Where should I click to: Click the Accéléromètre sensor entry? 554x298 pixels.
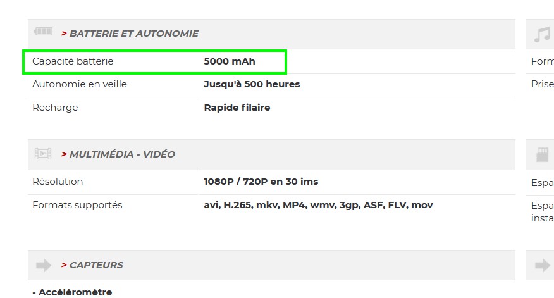(72, 292)
